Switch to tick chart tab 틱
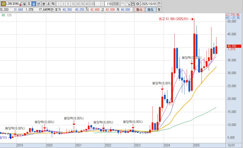This screenshot has height=148, width=243. click(53, 4)
